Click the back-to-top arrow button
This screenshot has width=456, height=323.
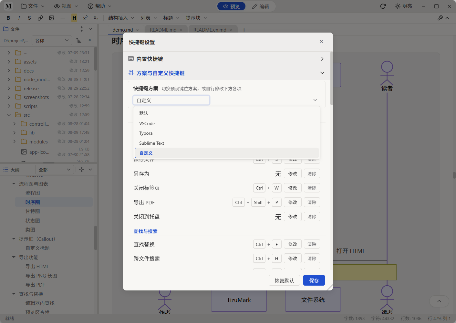click(439, 301)
